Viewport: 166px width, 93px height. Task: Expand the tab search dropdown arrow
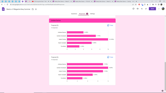[x=152, y=1]
